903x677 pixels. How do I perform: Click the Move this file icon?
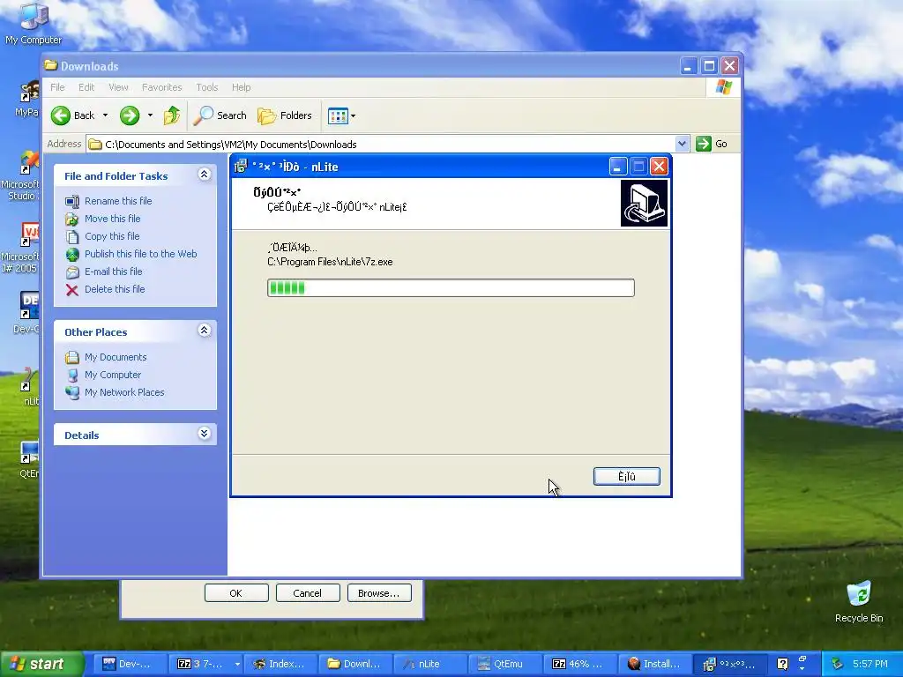(x=72, y=219)
